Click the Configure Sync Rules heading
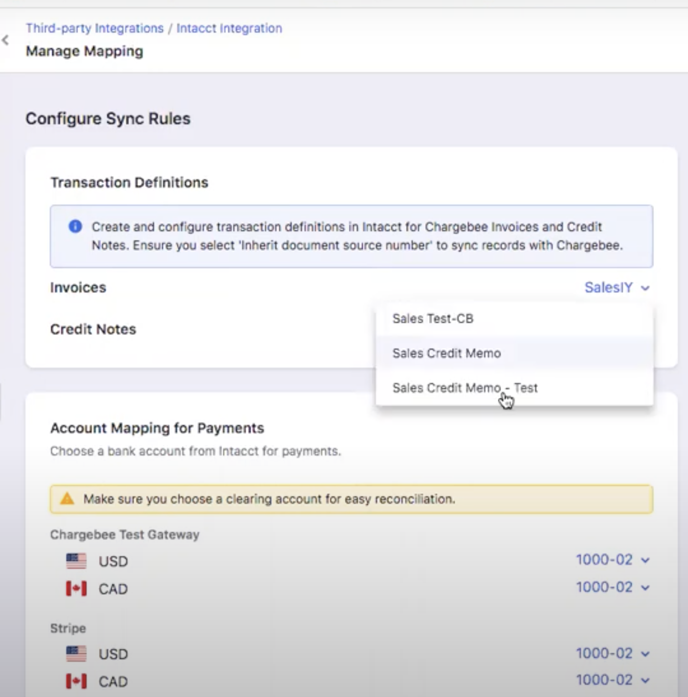The image size is (688, 697). pyautogui.click(x=108, y=118)
